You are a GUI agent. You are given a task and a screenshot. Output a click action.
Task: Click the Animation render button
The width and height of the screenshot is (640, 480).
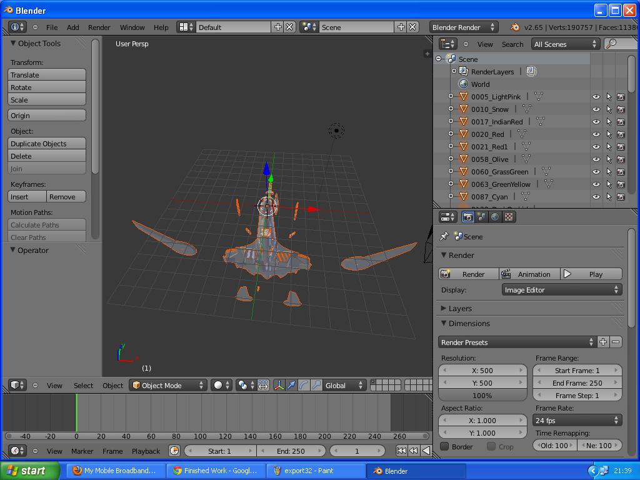click(x=530, y=274)
